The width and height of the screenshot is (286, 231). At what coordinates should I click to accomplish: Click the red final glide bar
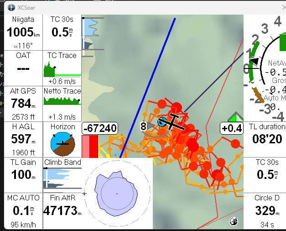(90, 147)
